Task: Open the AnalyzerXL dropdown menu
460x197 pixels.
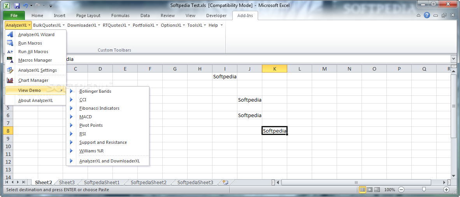Action: click(18, 26)
